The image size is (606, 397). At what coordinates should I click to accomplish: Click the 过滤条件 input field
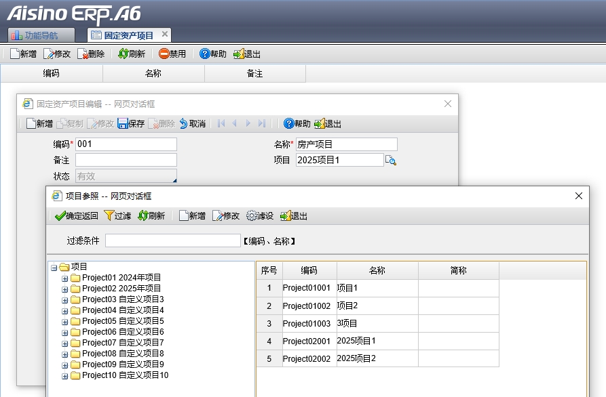[172, 241]
